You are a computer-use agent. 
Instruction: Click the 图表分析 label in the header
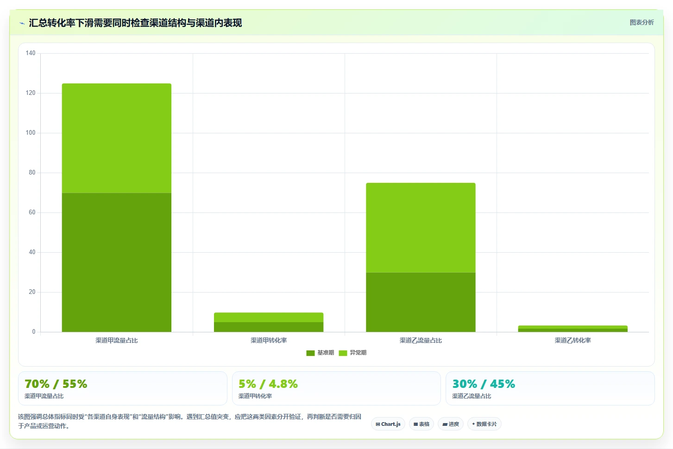click(642, 22)
